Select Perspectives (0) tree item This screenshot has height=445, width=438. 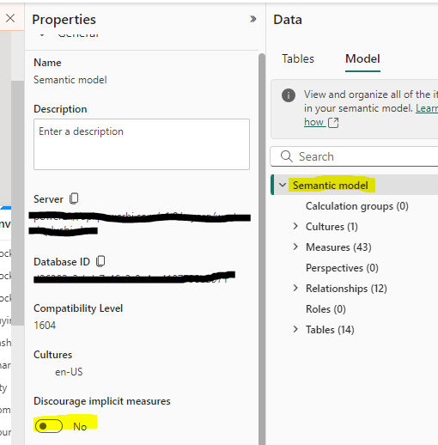(342, 268)
